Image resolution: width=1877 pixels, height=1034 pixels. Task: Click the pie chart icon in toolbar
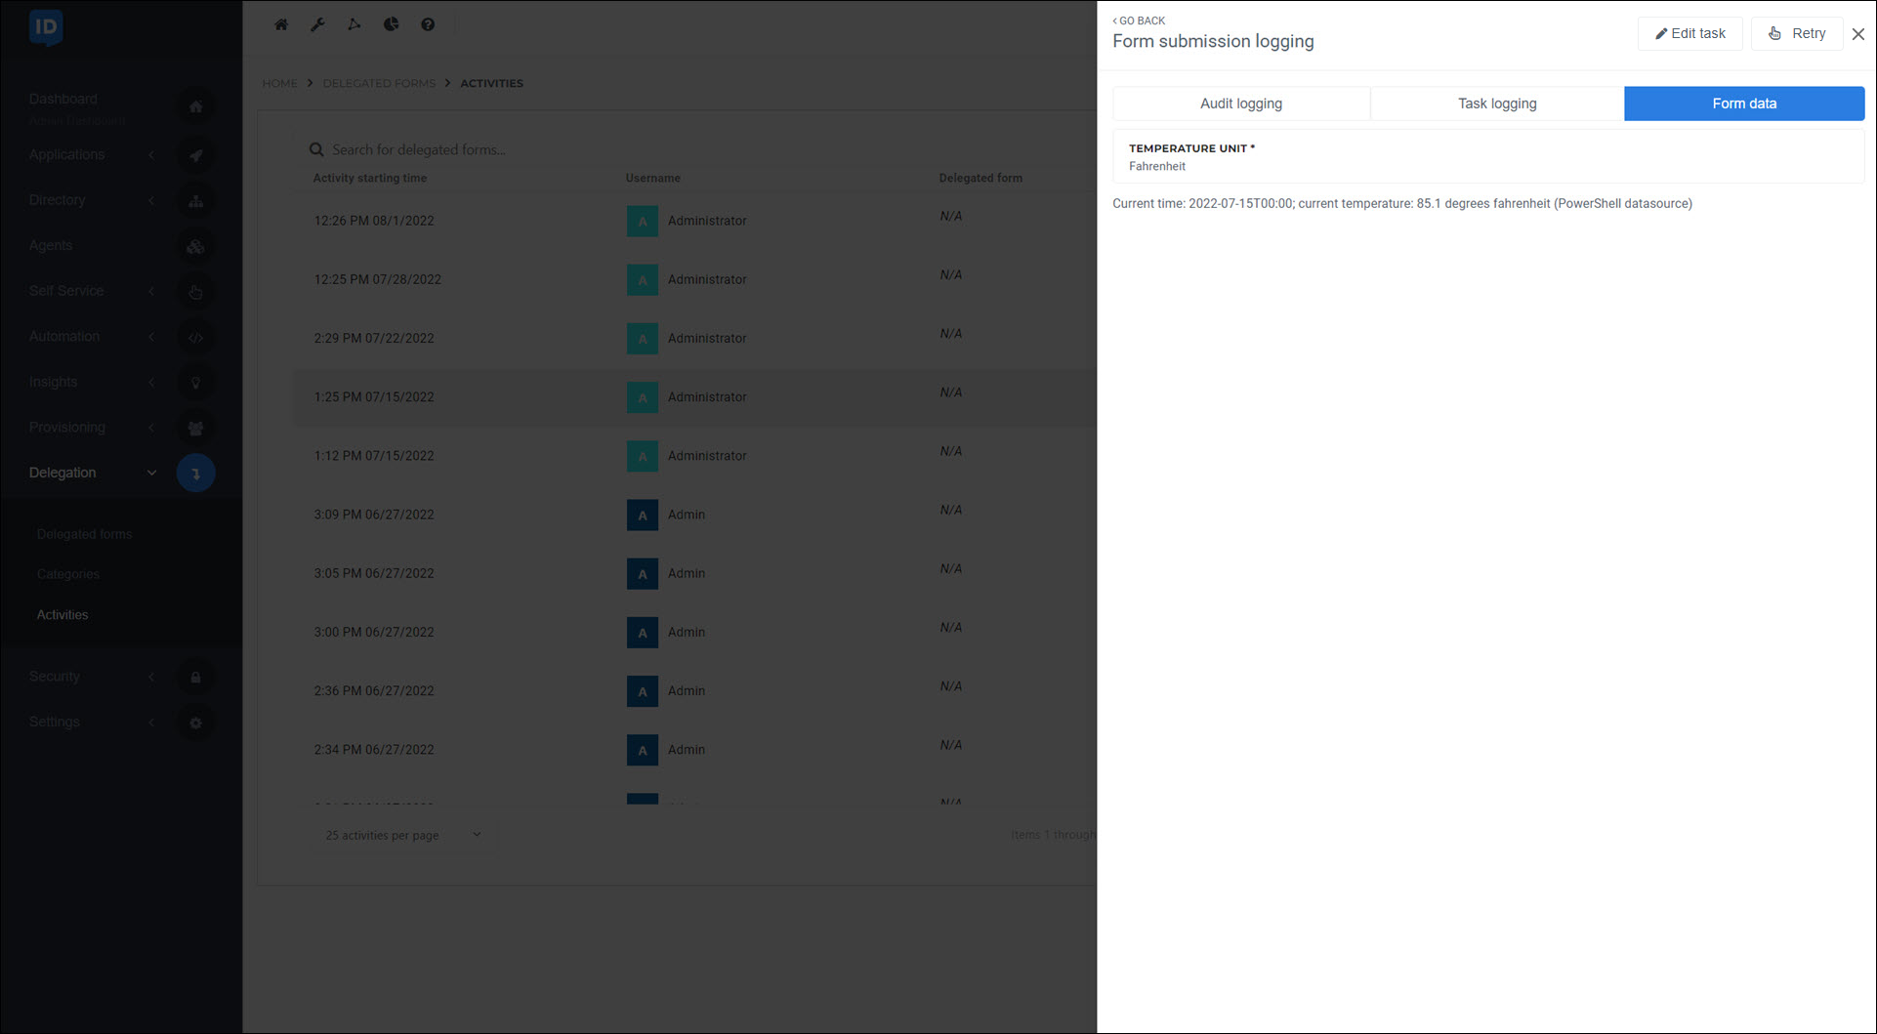coord(391,24)
